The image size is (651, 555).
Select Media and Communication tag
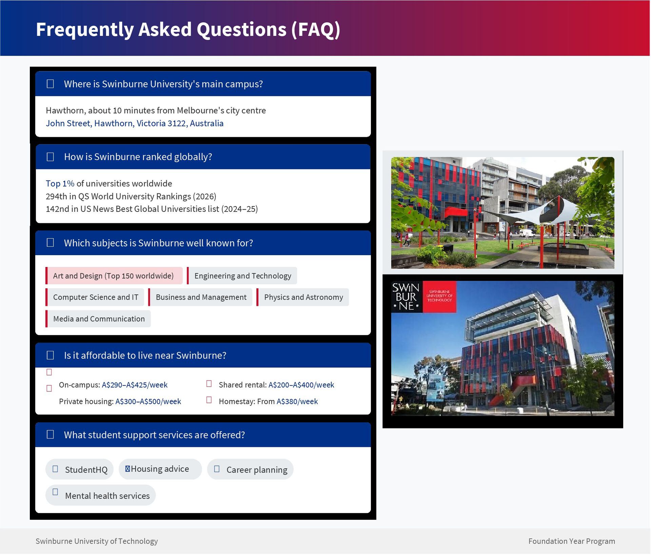coord(98,319)
